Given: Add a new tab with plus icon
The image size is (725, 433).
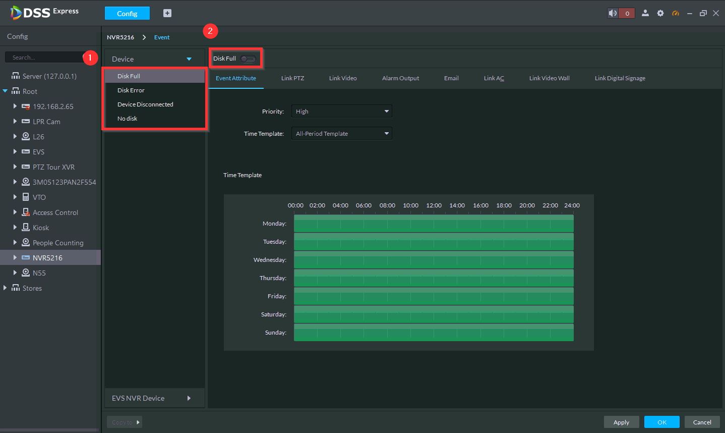Looking at the screenshot, I should pos(167,13).
